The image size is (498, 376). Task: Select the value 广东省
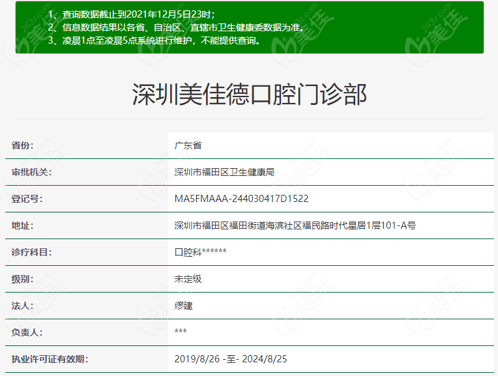(188, 145)
